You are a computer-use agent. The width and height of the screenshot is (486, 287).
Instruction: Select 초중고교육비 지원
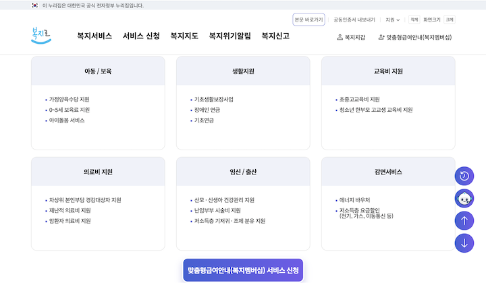tap(359, 99)
